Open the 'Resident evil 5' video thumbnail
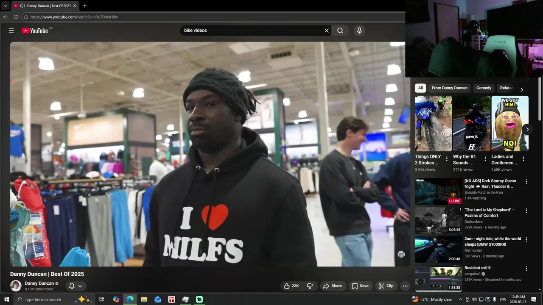Image resolution: width=543 pixels, height=305 pixels. [x=438, y=278]
